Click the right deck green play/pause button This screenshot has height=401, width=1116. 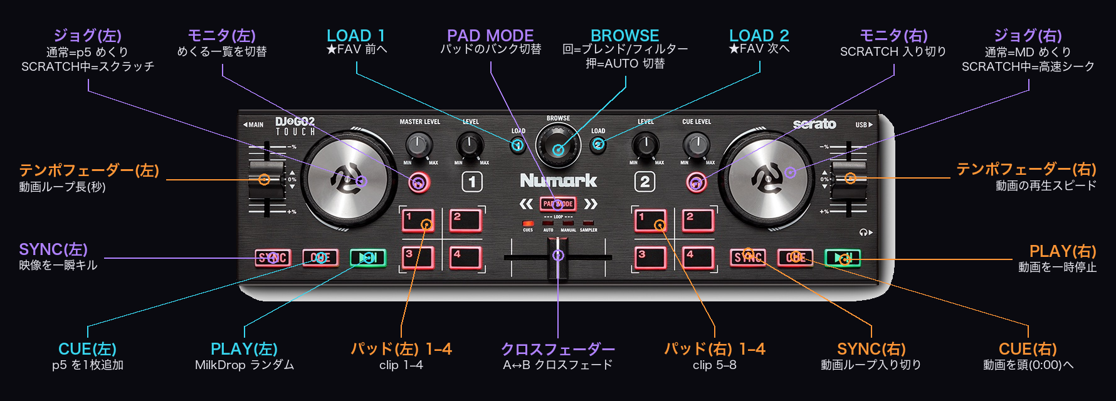point(843,258)
